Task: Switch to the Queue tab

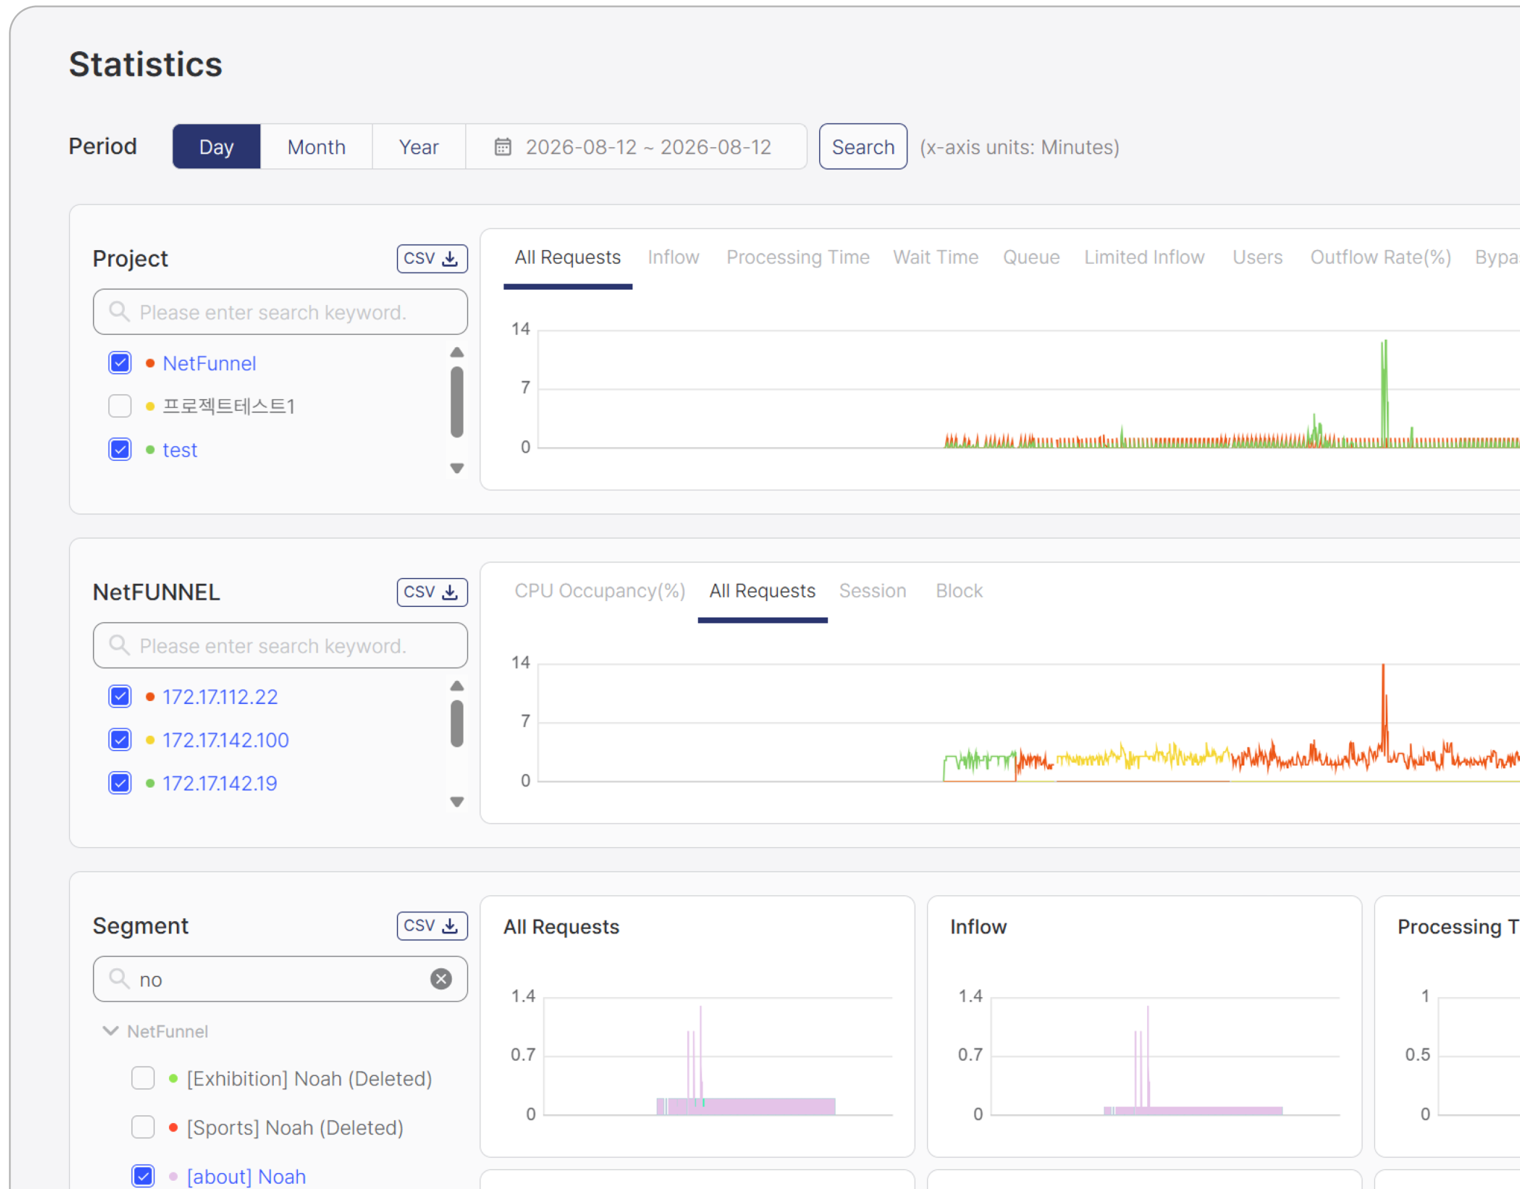Action: [x=1031, y=258]
